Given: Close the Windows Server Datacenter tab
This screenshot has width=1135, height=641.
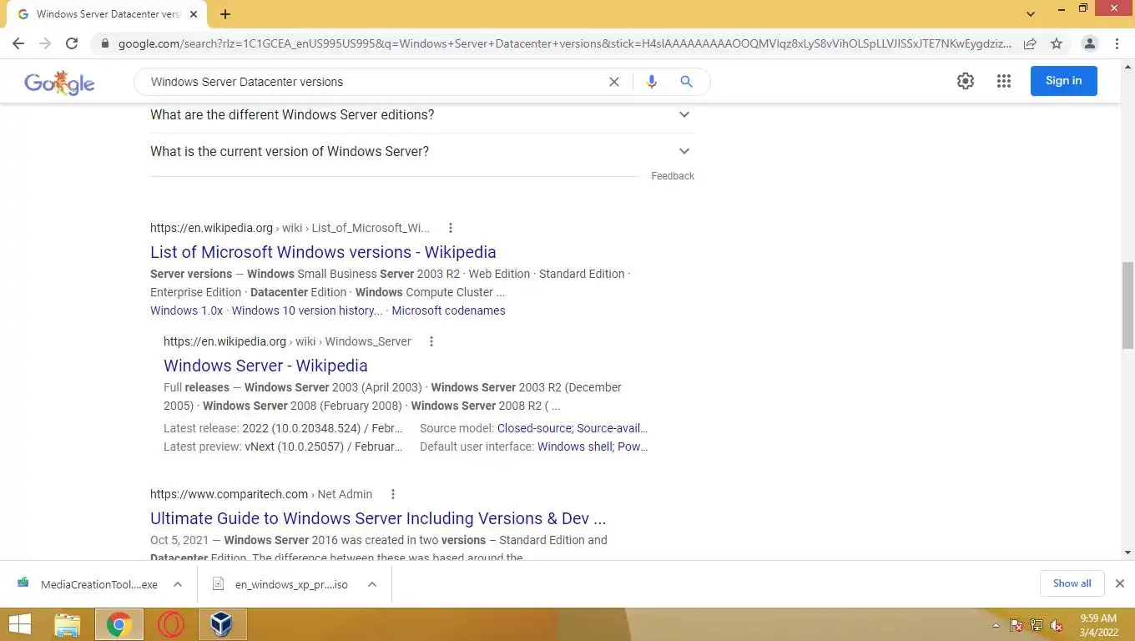Looking at the screenshot, I should 194,14.
